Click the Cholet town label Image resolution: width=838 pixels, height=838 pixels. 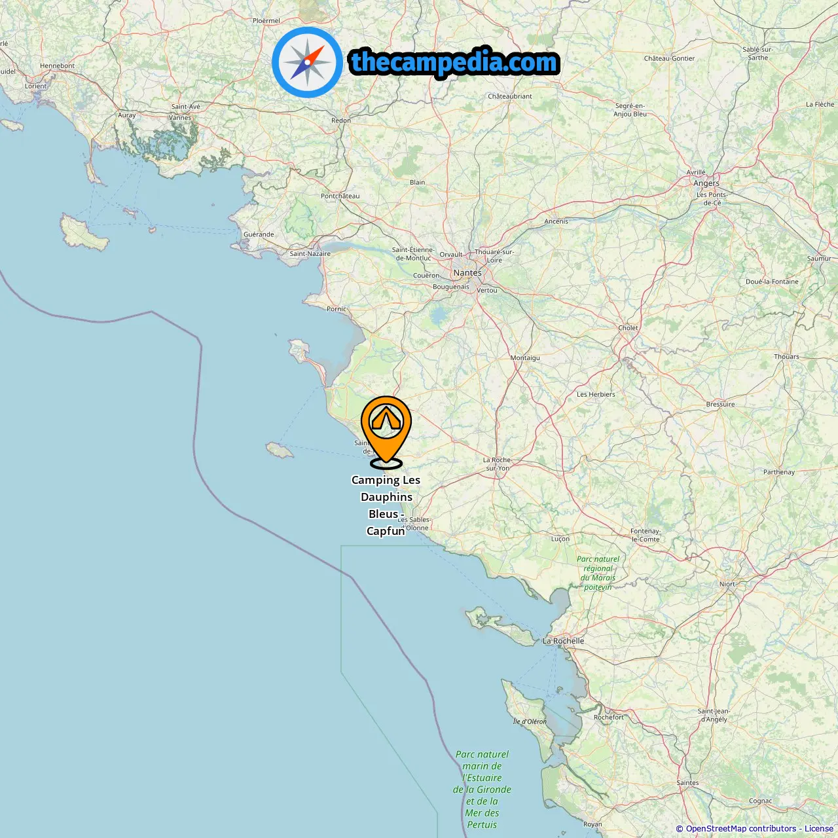628,327
